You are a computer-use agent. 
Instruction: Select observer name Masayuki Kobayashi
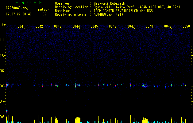coord(110,3)
